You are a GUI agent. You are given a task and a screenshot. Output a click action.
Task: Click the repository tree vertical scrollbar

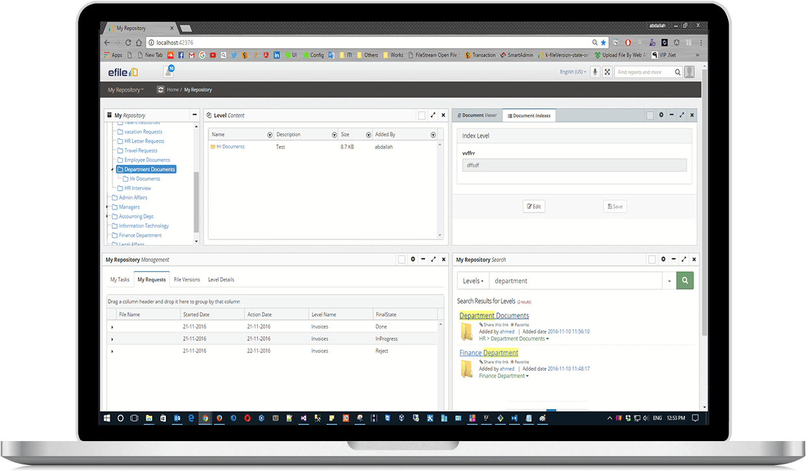click(x=196, y=202)
